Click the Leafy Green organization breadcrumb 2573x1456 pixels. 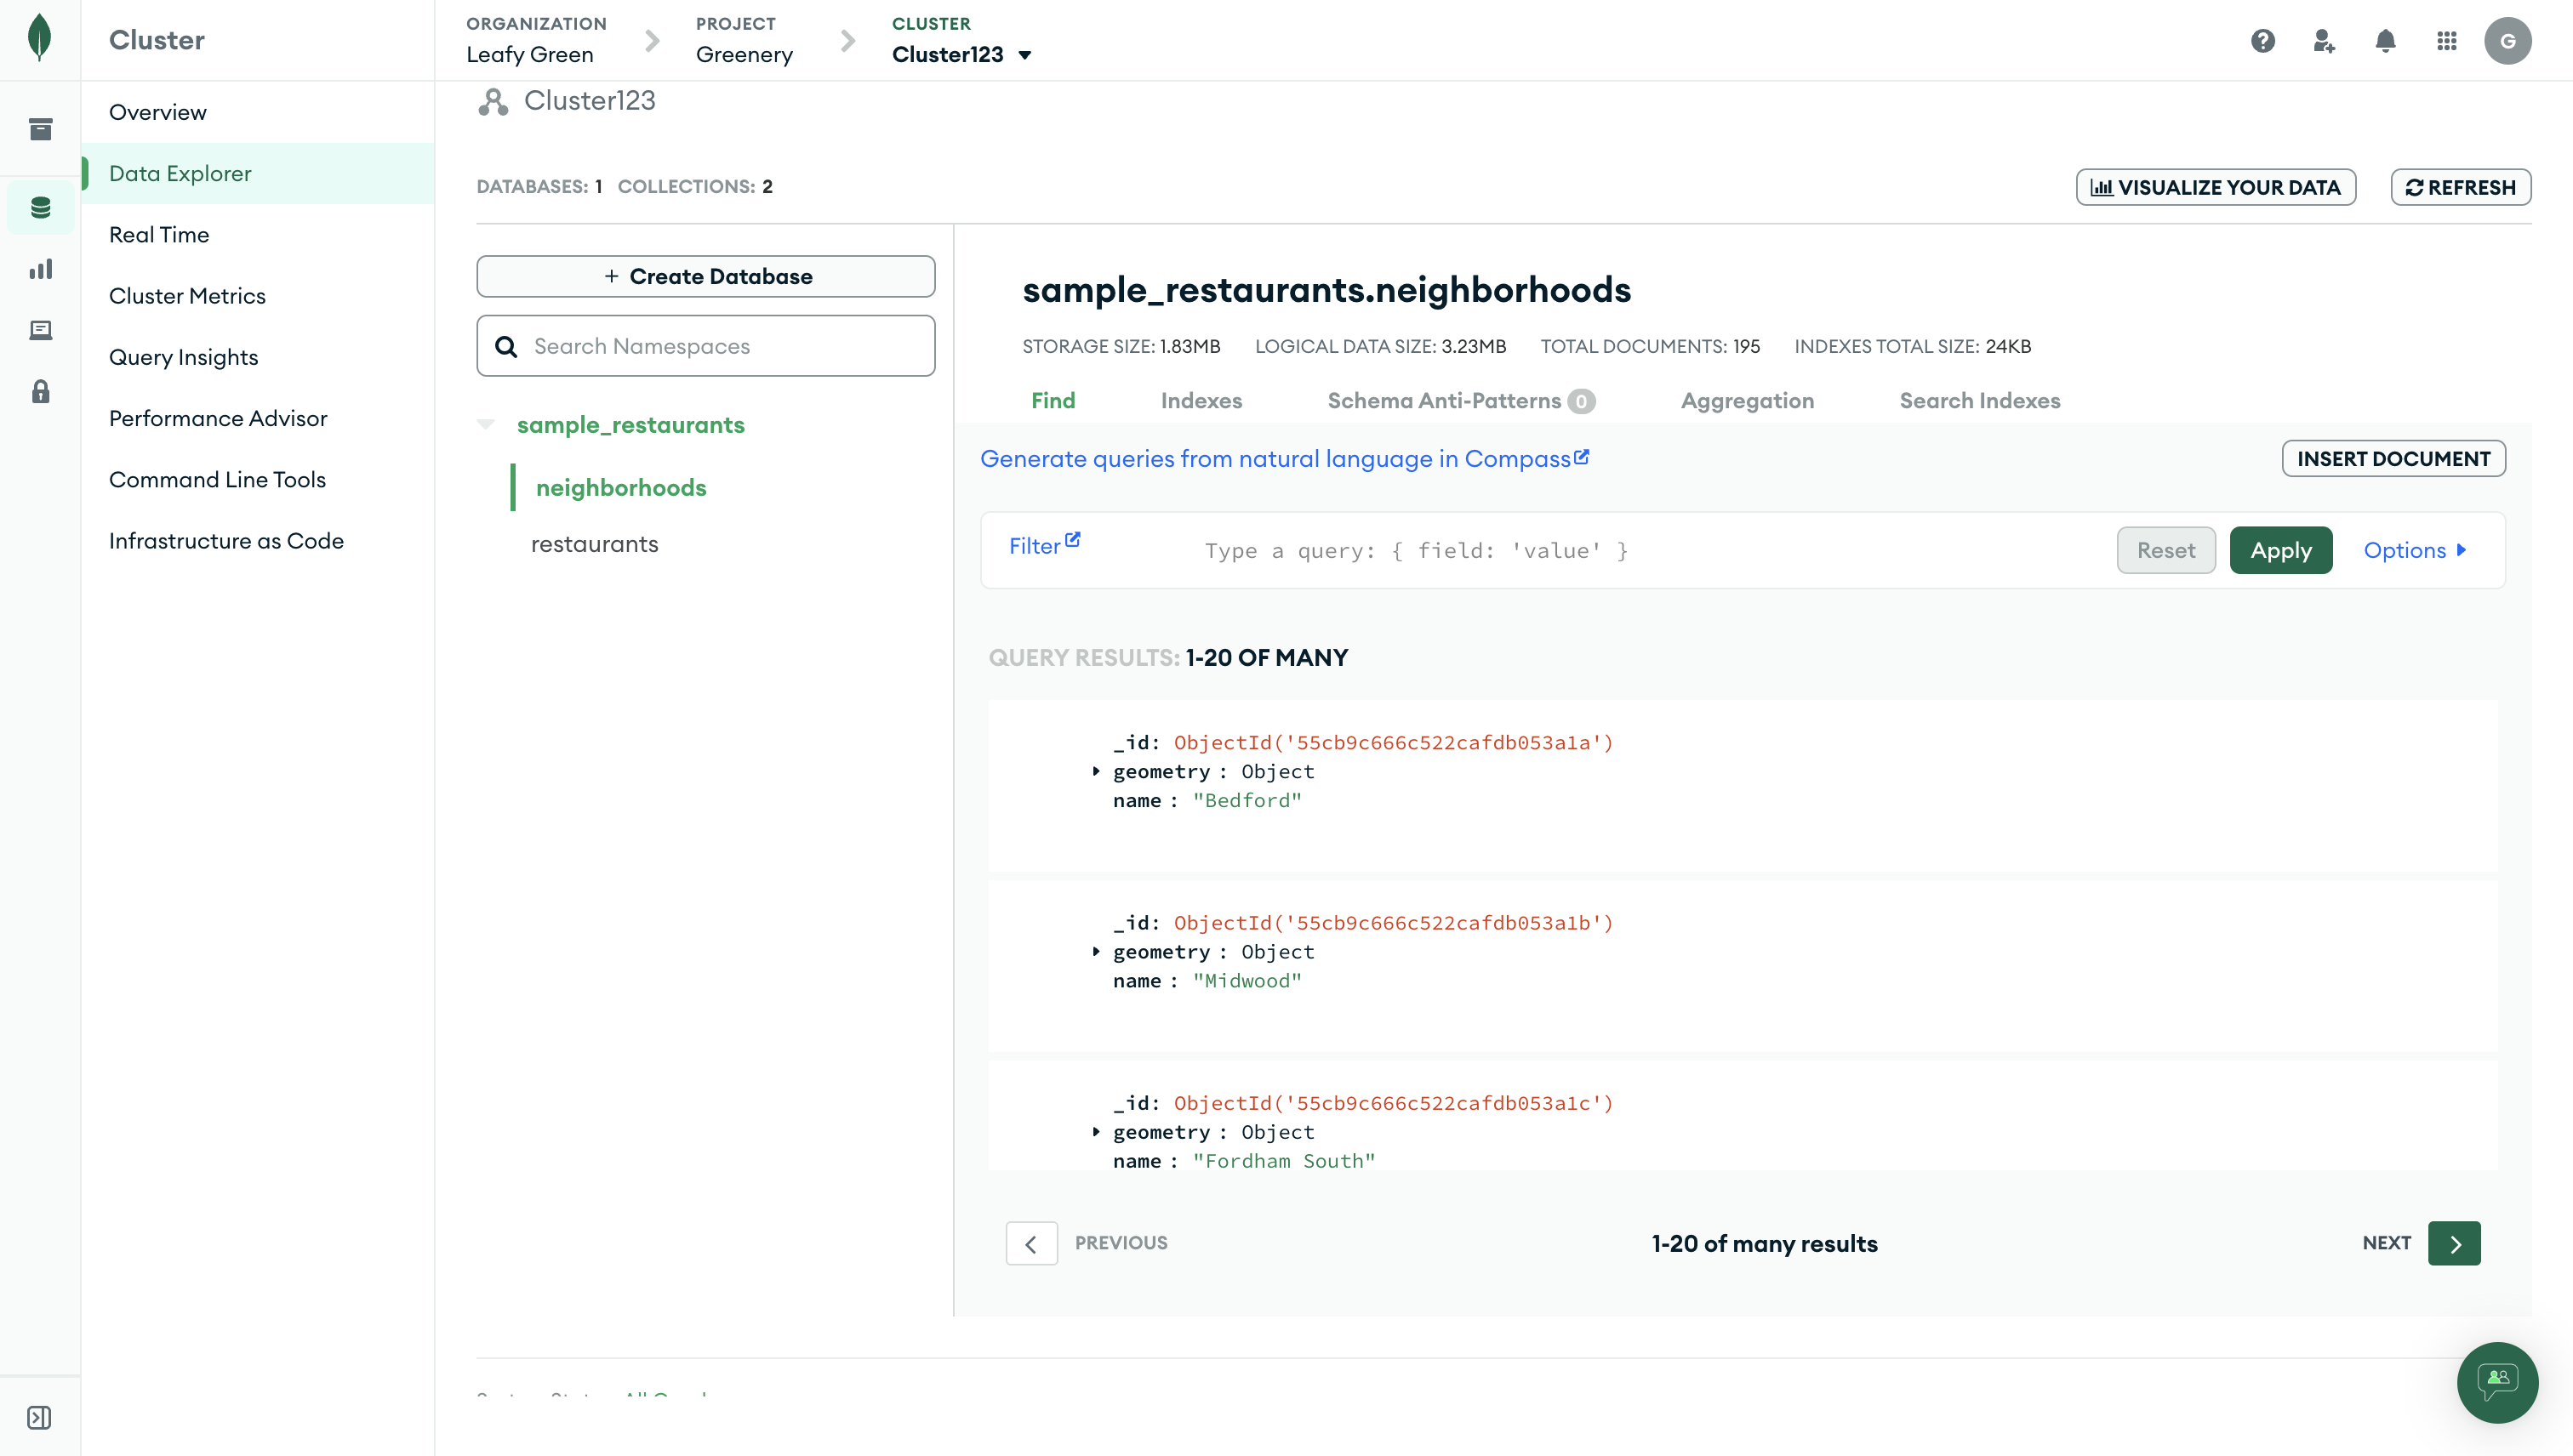coord(530,54)
